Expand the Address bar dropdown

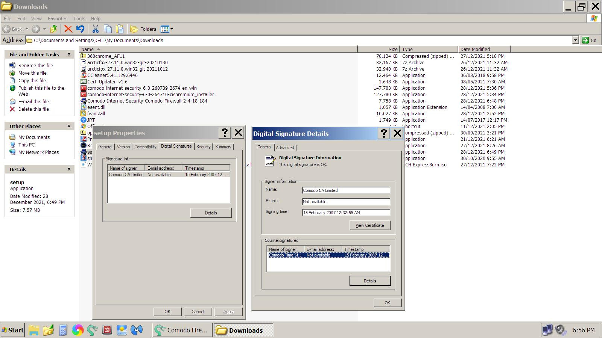(x=575, y=40)
